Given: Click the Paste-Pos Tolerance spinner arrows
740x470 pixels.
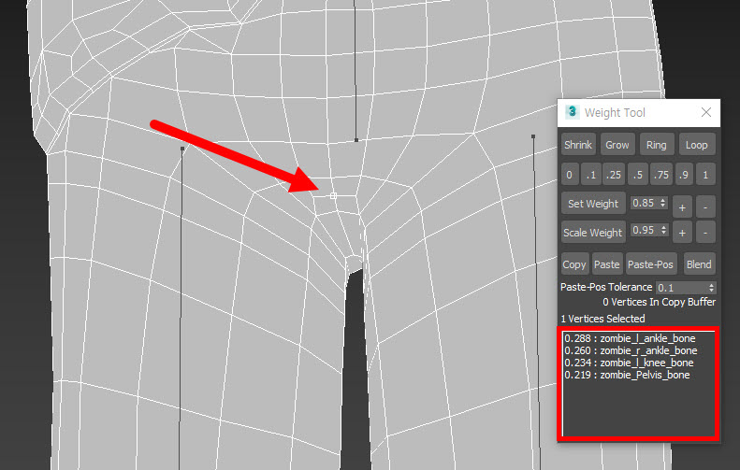Looking at the screenshot, I should (x=712, y=288).
